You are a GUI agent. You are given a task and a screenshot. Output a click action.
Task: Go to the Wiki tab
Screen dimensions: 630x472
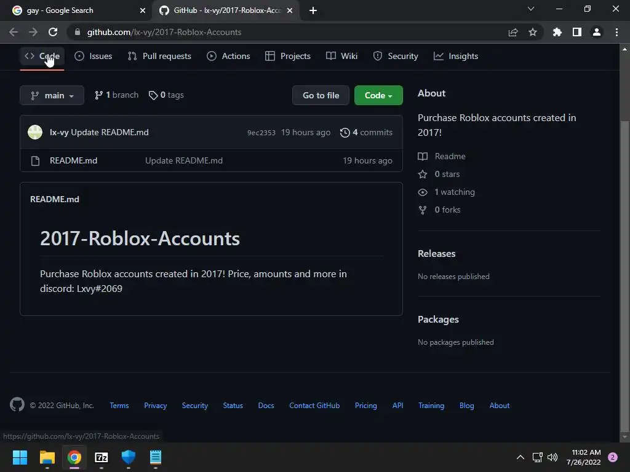click(x=341, y=56)
